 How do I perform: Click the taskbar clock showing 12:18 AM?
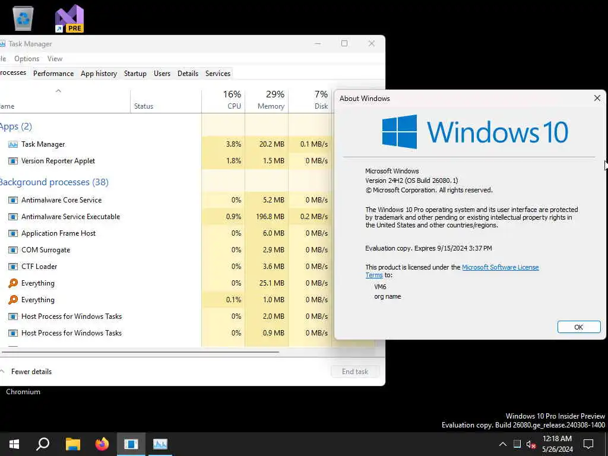pyautogui.click(x=557, y=444)
